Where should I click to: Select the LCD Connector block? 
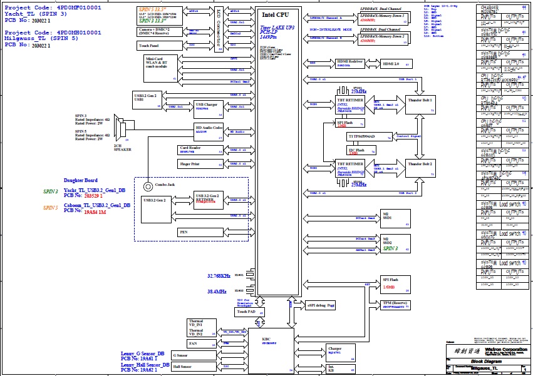pyautogui.click(x=219, y=29)
